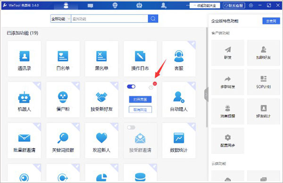Switch to the robot tab
The width and height of the screenshot is (283, 183).
pos(139,6)
